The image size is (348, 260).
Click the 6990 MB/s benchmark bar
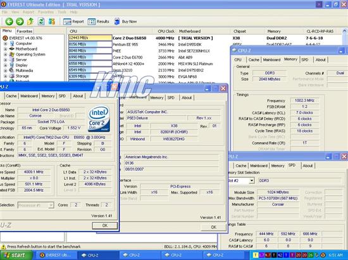[x=90, y=57]
